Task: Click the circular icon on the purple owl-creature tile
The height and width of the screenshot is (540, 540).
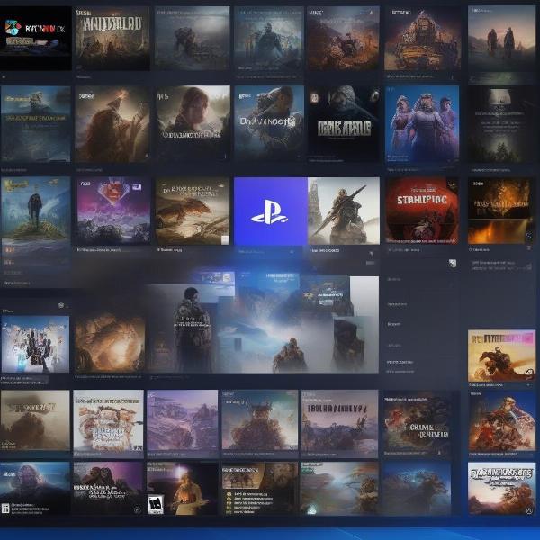Action: pos(137,510)
